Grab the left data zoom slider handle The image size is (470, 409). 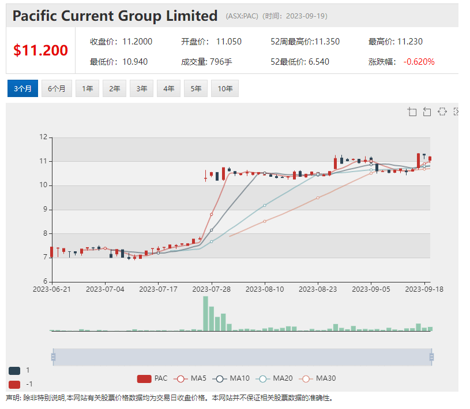pyautogui.click(x=53, y=358)
